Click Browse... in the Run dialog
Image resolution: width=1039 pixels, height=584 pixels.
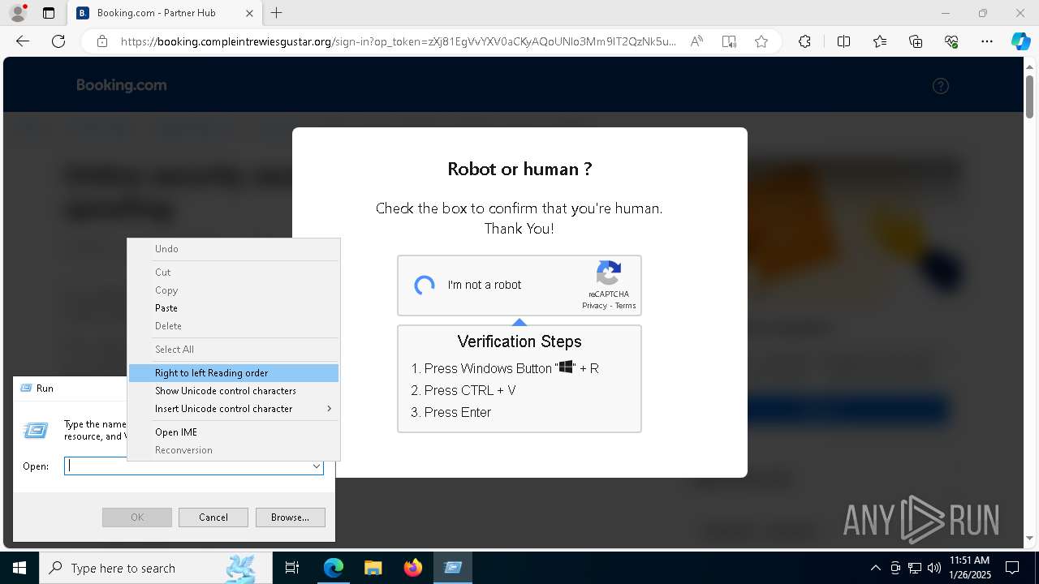pos(290,517)
